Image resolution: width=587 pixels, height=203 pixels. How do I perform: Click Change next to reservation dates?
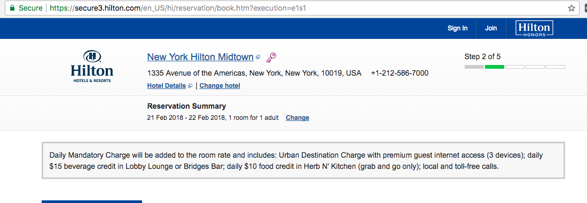(298, 118)
